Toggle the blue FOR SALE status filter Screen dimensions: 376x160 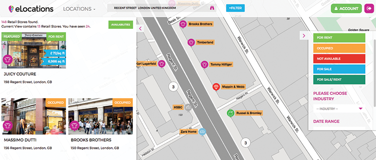point(339,69)
